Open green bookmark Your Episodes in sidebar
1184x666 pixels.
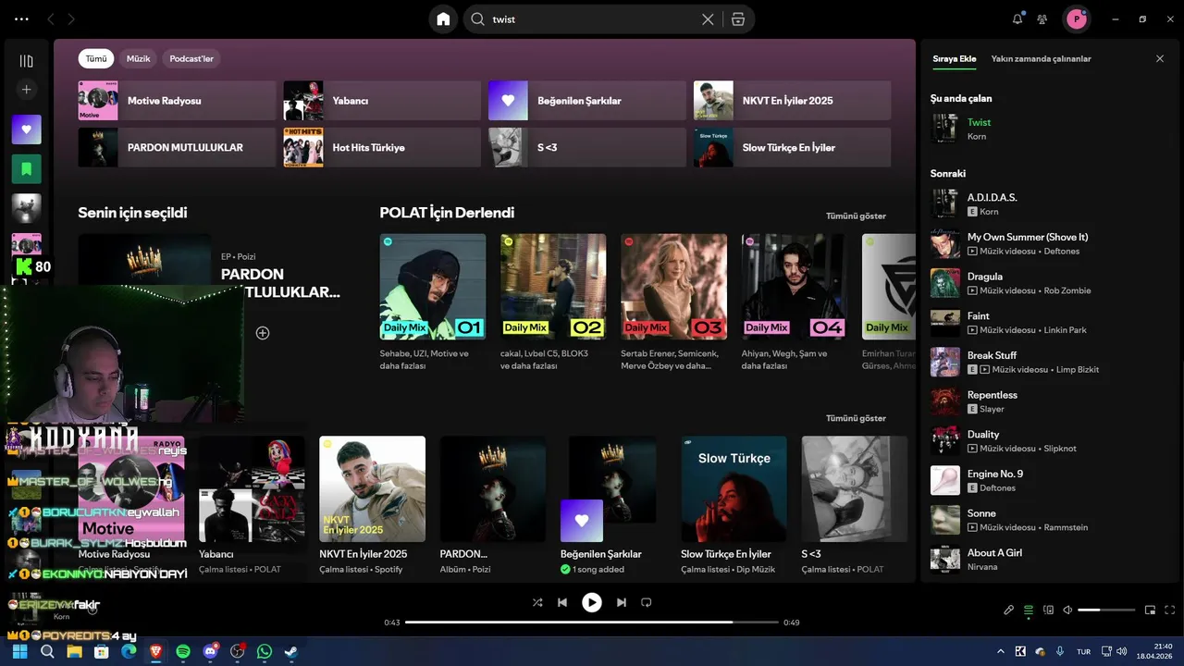pyautogui.click(x=26, y=169)
